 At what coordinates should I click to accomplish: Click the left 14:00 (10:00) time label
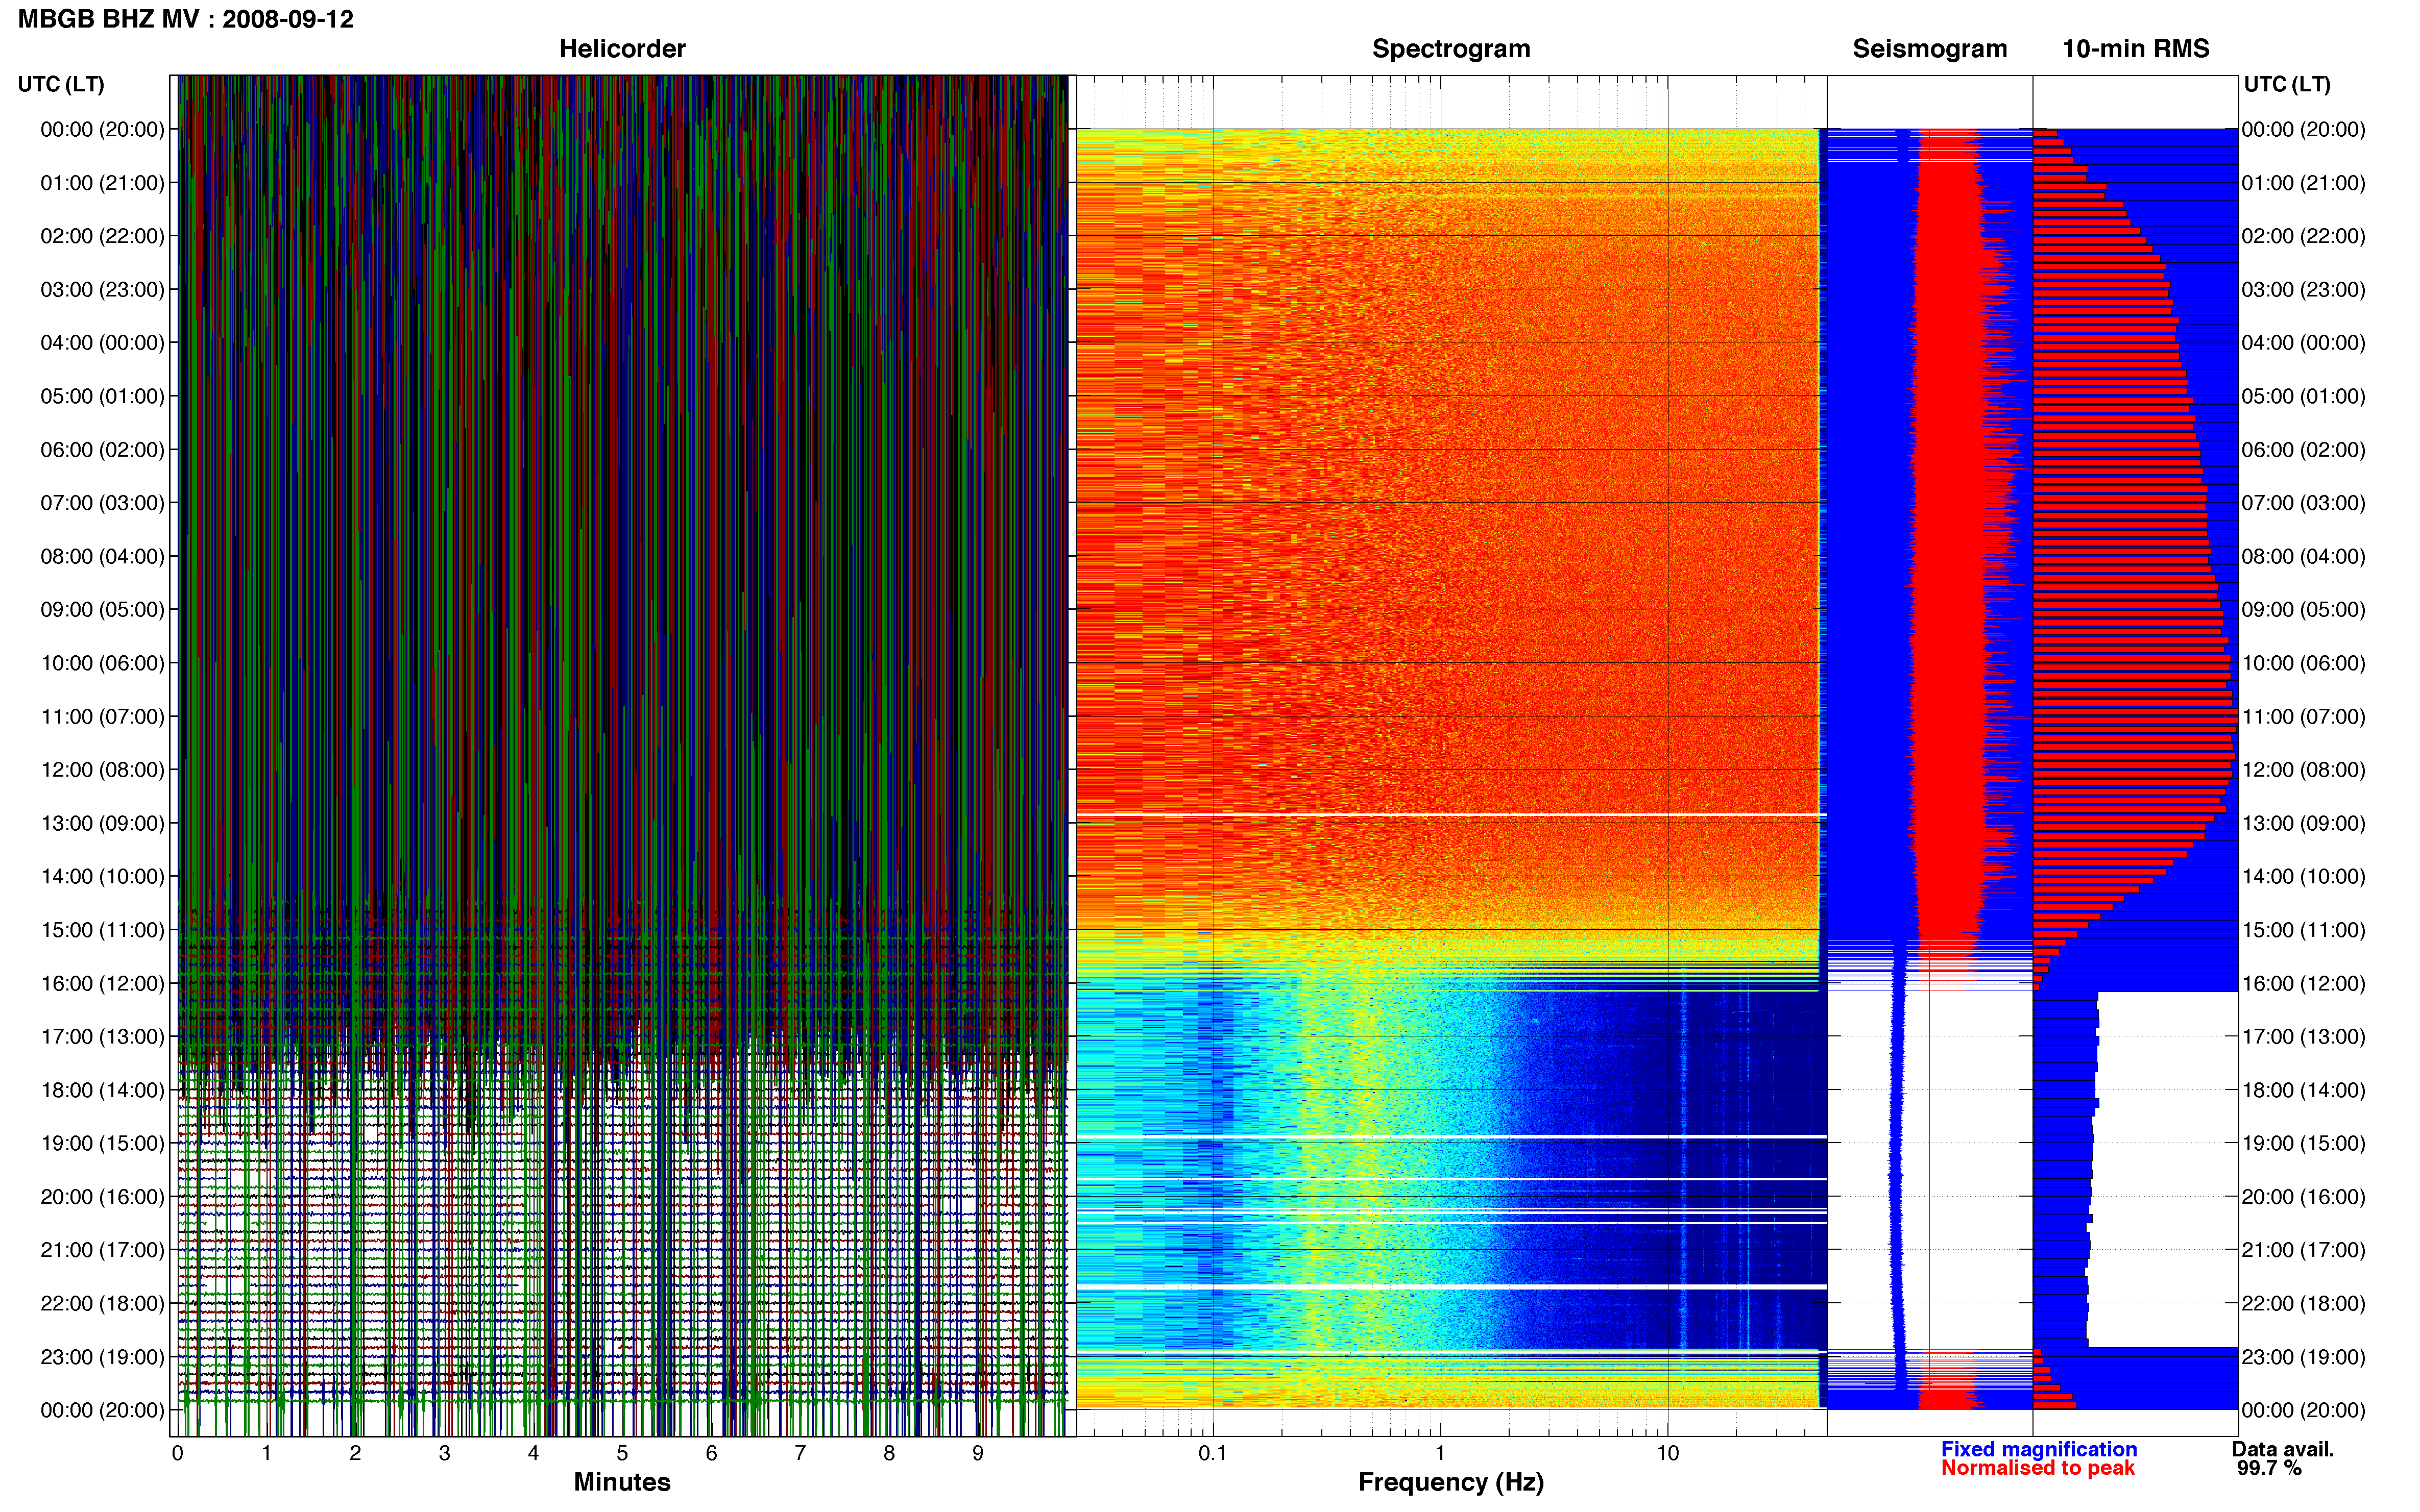pos(102,877)
